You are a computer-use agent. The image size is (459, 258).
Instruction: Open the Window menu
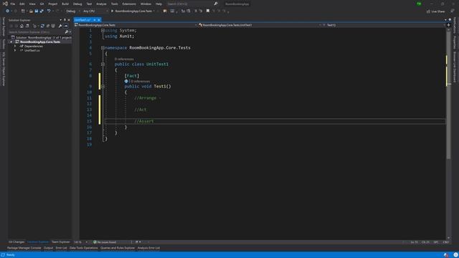pyautogui.click(x=146, y=4)
